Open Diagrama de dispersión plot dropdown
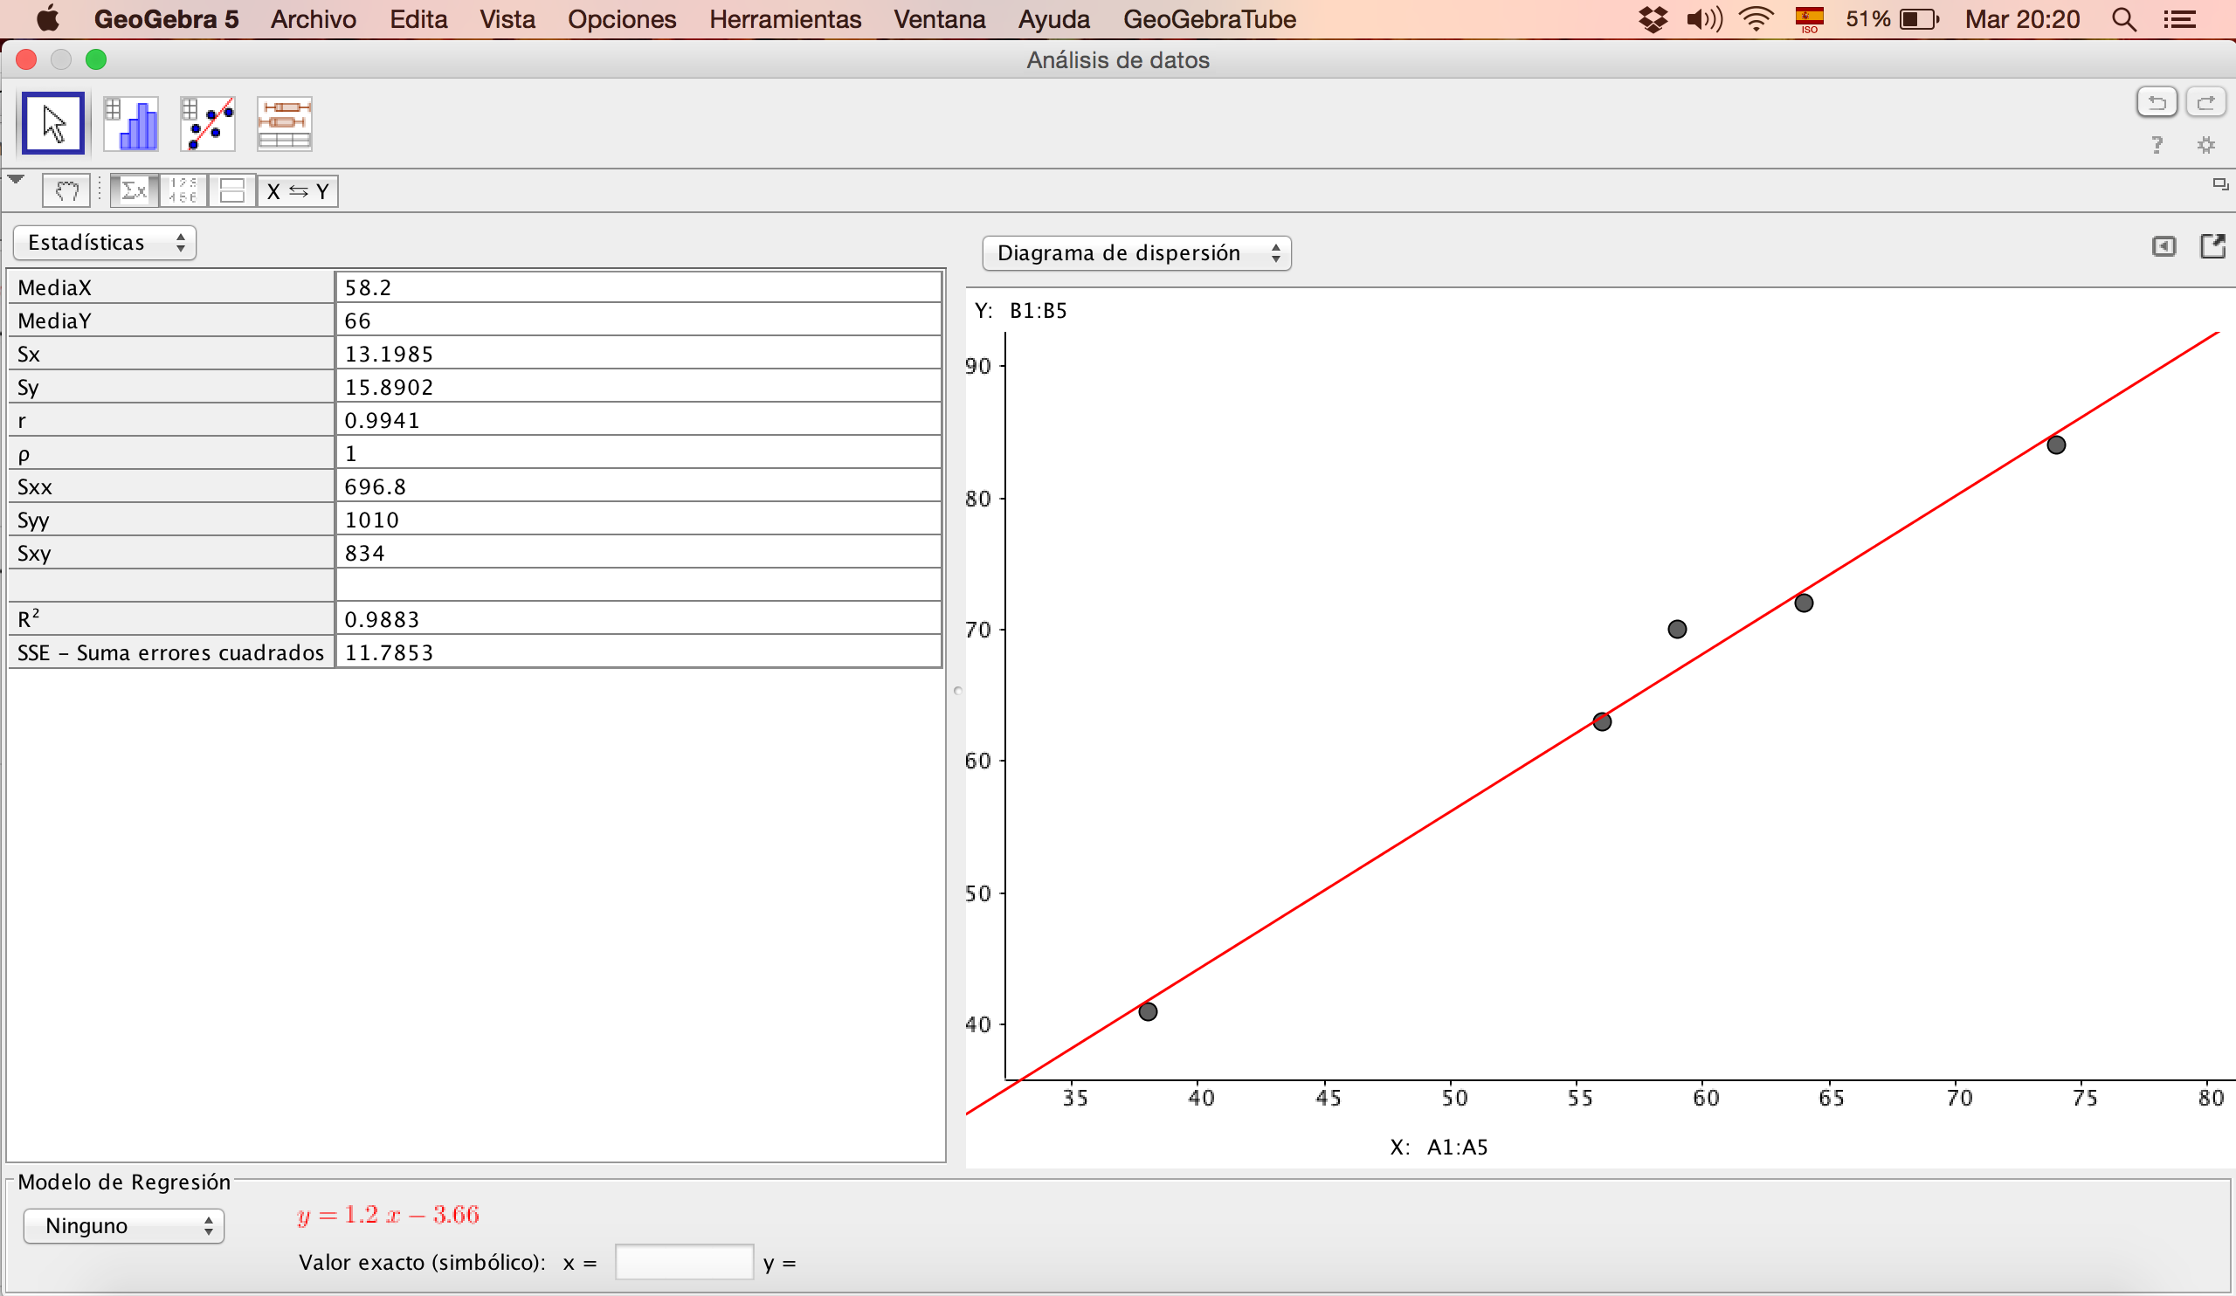This screenshot has height=1296, width=2236. tap(1135, 254)
